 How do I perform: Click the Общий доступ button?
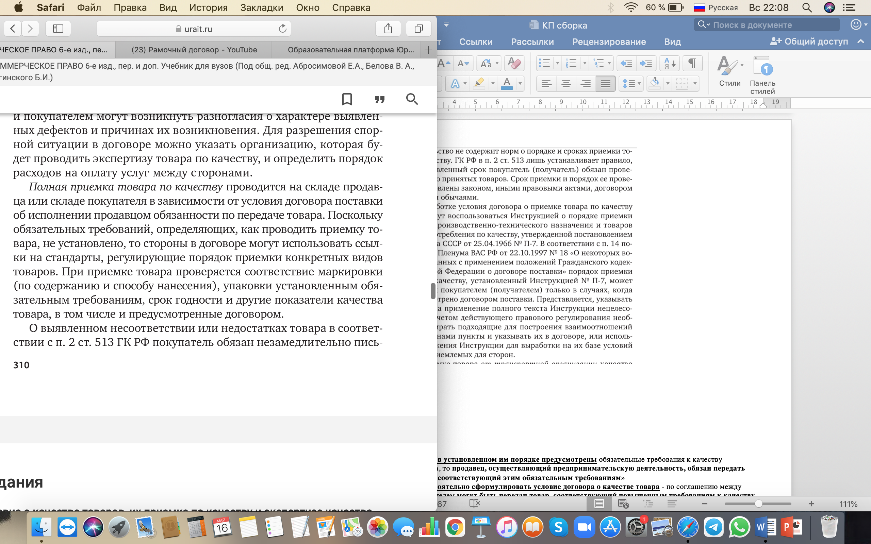[809, 41]
